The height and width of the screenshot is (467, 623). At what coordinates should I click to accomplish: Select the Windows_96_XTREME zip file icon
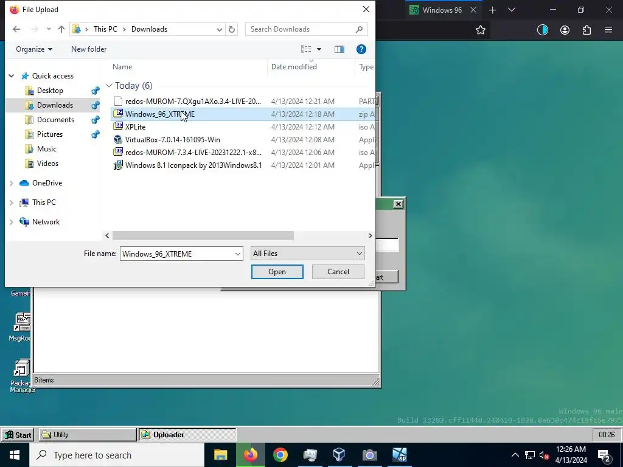[118, 114]
